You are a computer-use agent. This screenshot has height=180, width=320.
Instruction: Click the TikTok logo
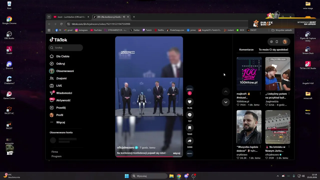coord(58,40)
